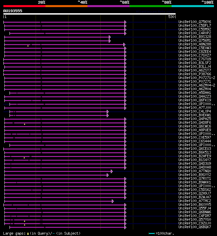Click the cyan =100char scale sample
Viewport: 217px width, 236px height.
pos(152,233)
